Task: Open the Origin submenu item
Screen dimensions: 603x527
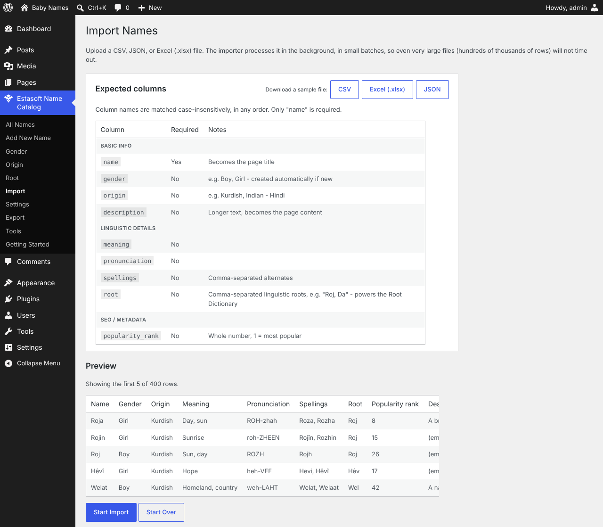Action: point(14,165)
